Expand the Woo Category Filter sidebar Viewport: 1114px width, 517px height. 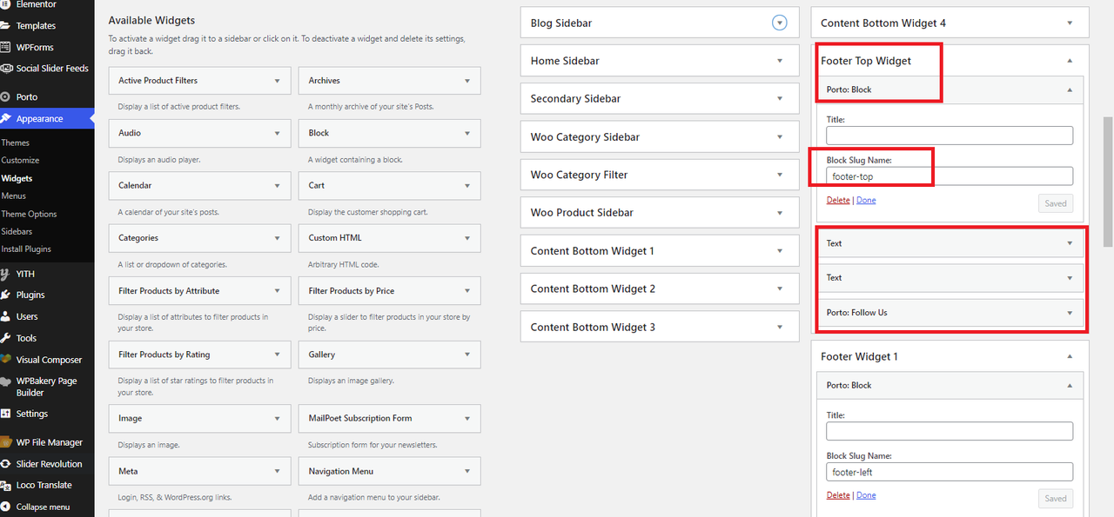point(780,175)
